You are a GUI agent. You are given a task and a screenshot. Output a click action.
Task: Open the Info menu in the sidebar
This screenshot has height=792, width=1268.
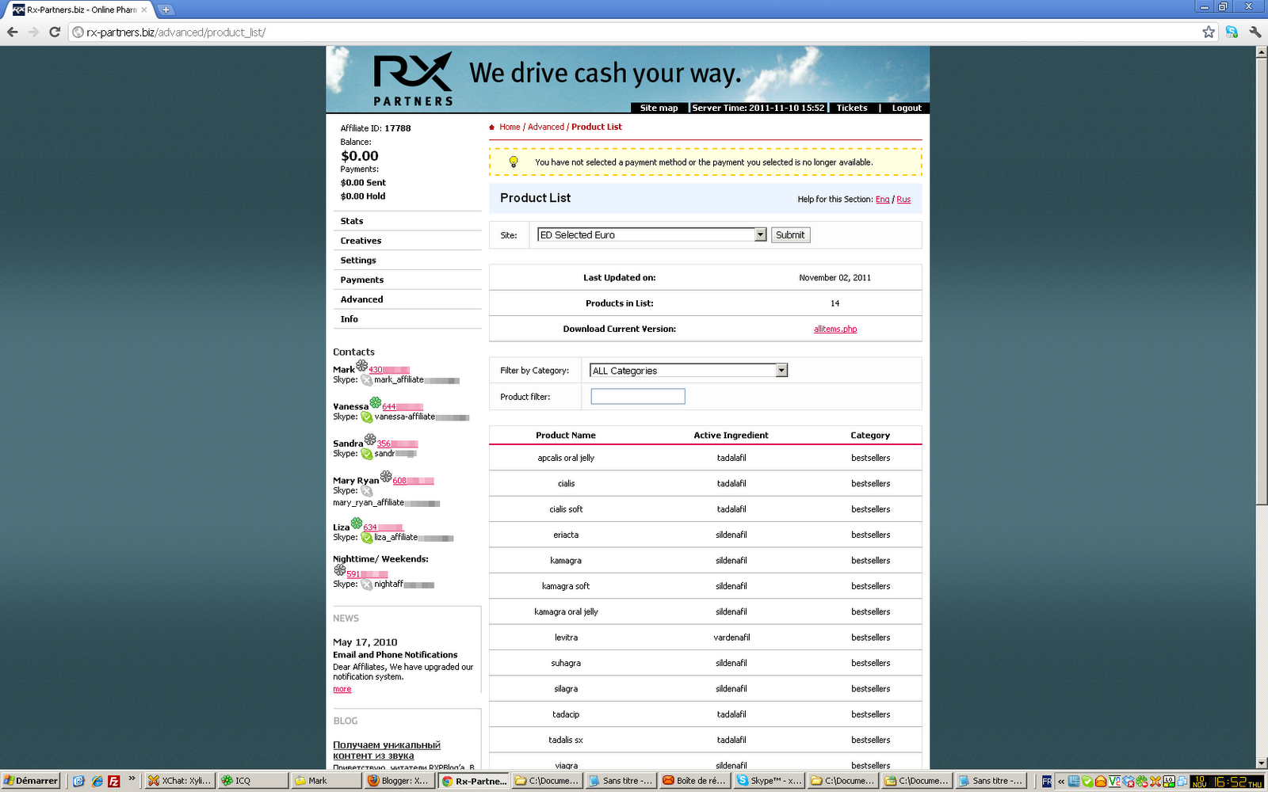(349, 319)
